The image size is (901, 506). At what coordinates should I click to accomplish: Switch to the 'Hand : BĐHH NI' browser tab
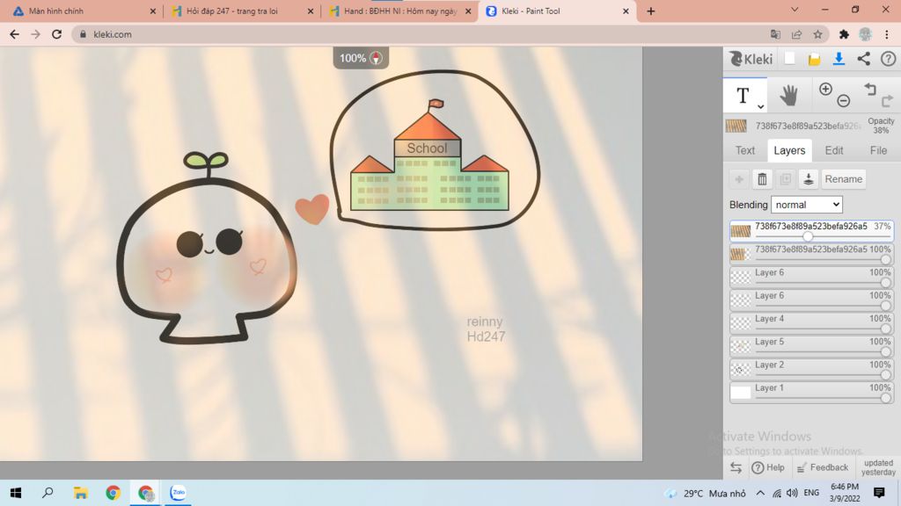(x=400, y=11)
